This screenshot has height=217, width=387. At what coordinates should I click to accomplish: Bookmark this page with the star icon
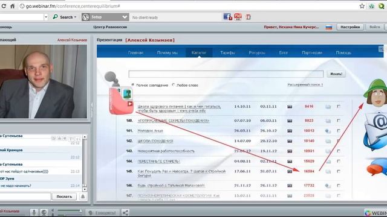362,6
